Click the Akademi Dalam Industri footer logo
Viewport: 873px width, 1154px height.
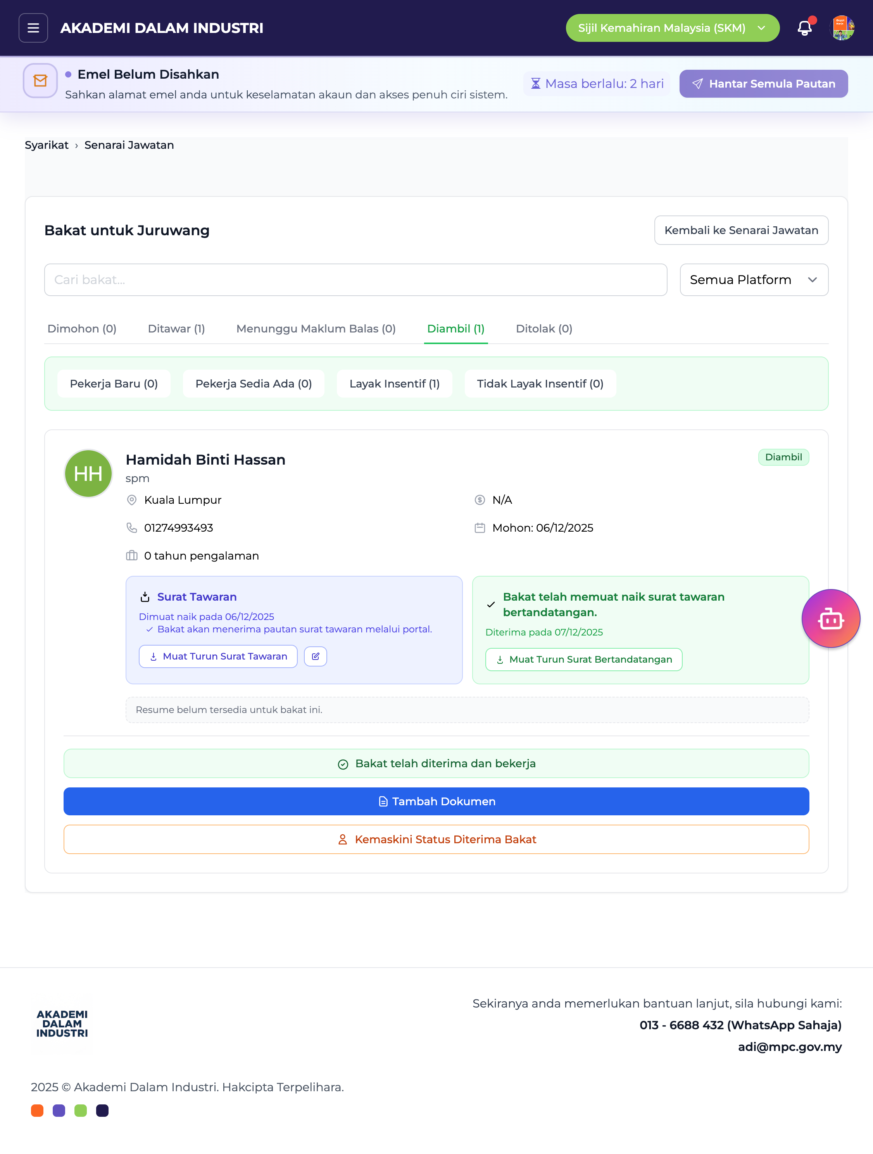click(62, 1023)
